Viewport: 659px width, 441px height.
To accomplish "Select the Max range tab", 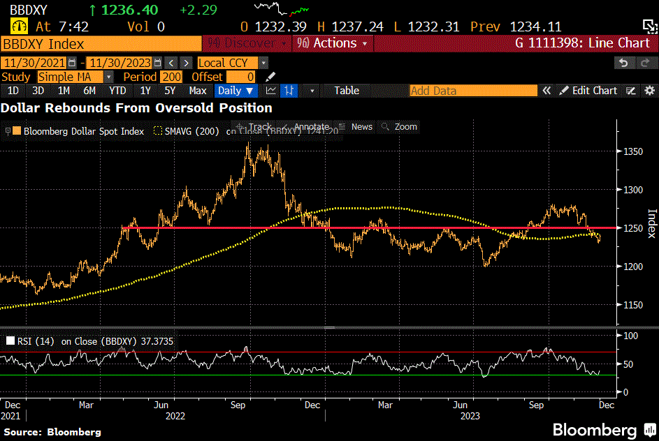I will 198,91.
